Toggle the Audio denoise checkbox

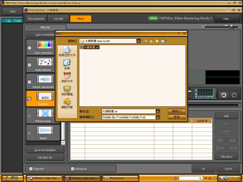tap(29, 65)
